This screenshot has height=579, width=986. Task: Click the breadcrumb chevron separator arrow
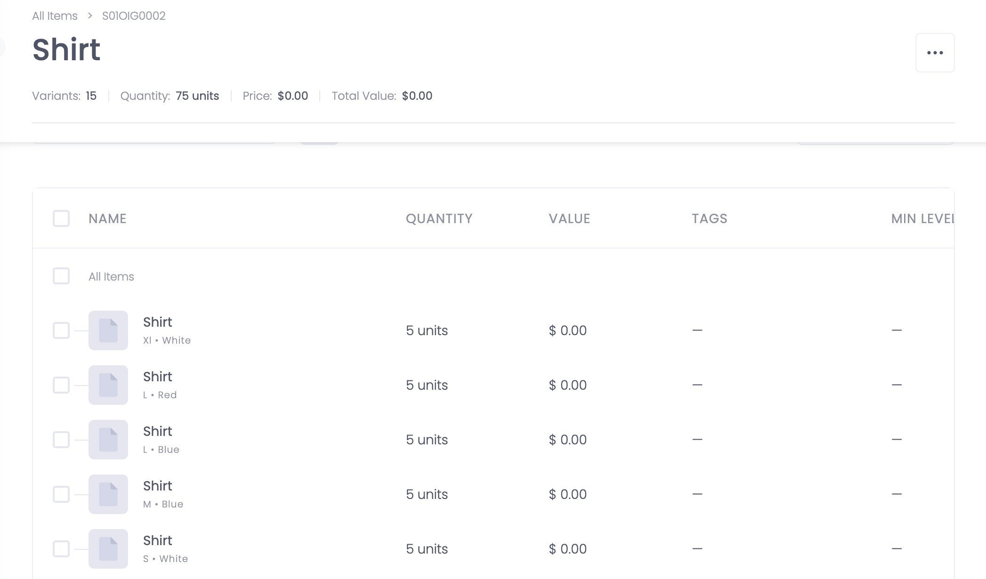(x=90, y=16)
